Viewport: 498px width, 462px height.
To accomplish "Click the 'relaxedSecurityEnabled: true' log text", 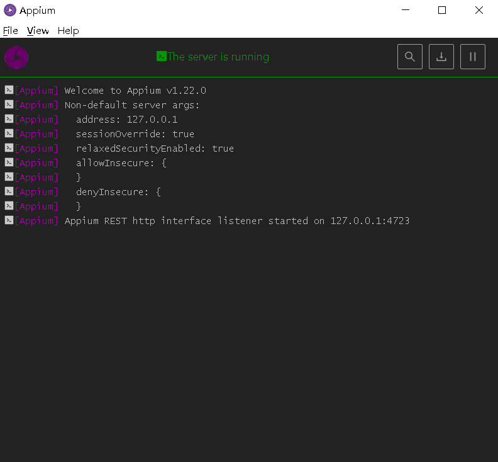I will pos(155,149).
